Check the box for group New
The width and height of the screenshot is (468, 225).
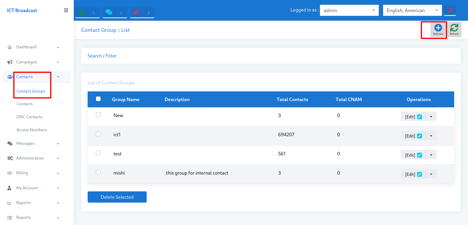point(98,115)
